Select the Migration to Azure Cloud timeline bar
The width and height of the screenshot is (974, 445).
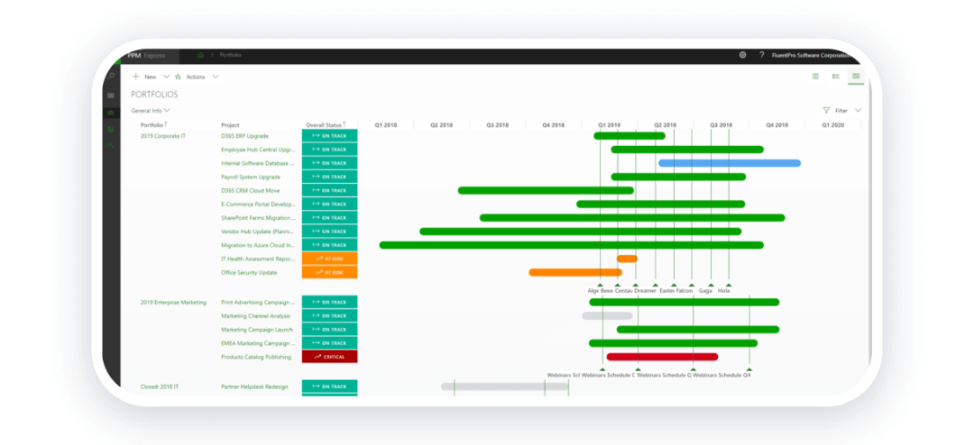(571, 245)
